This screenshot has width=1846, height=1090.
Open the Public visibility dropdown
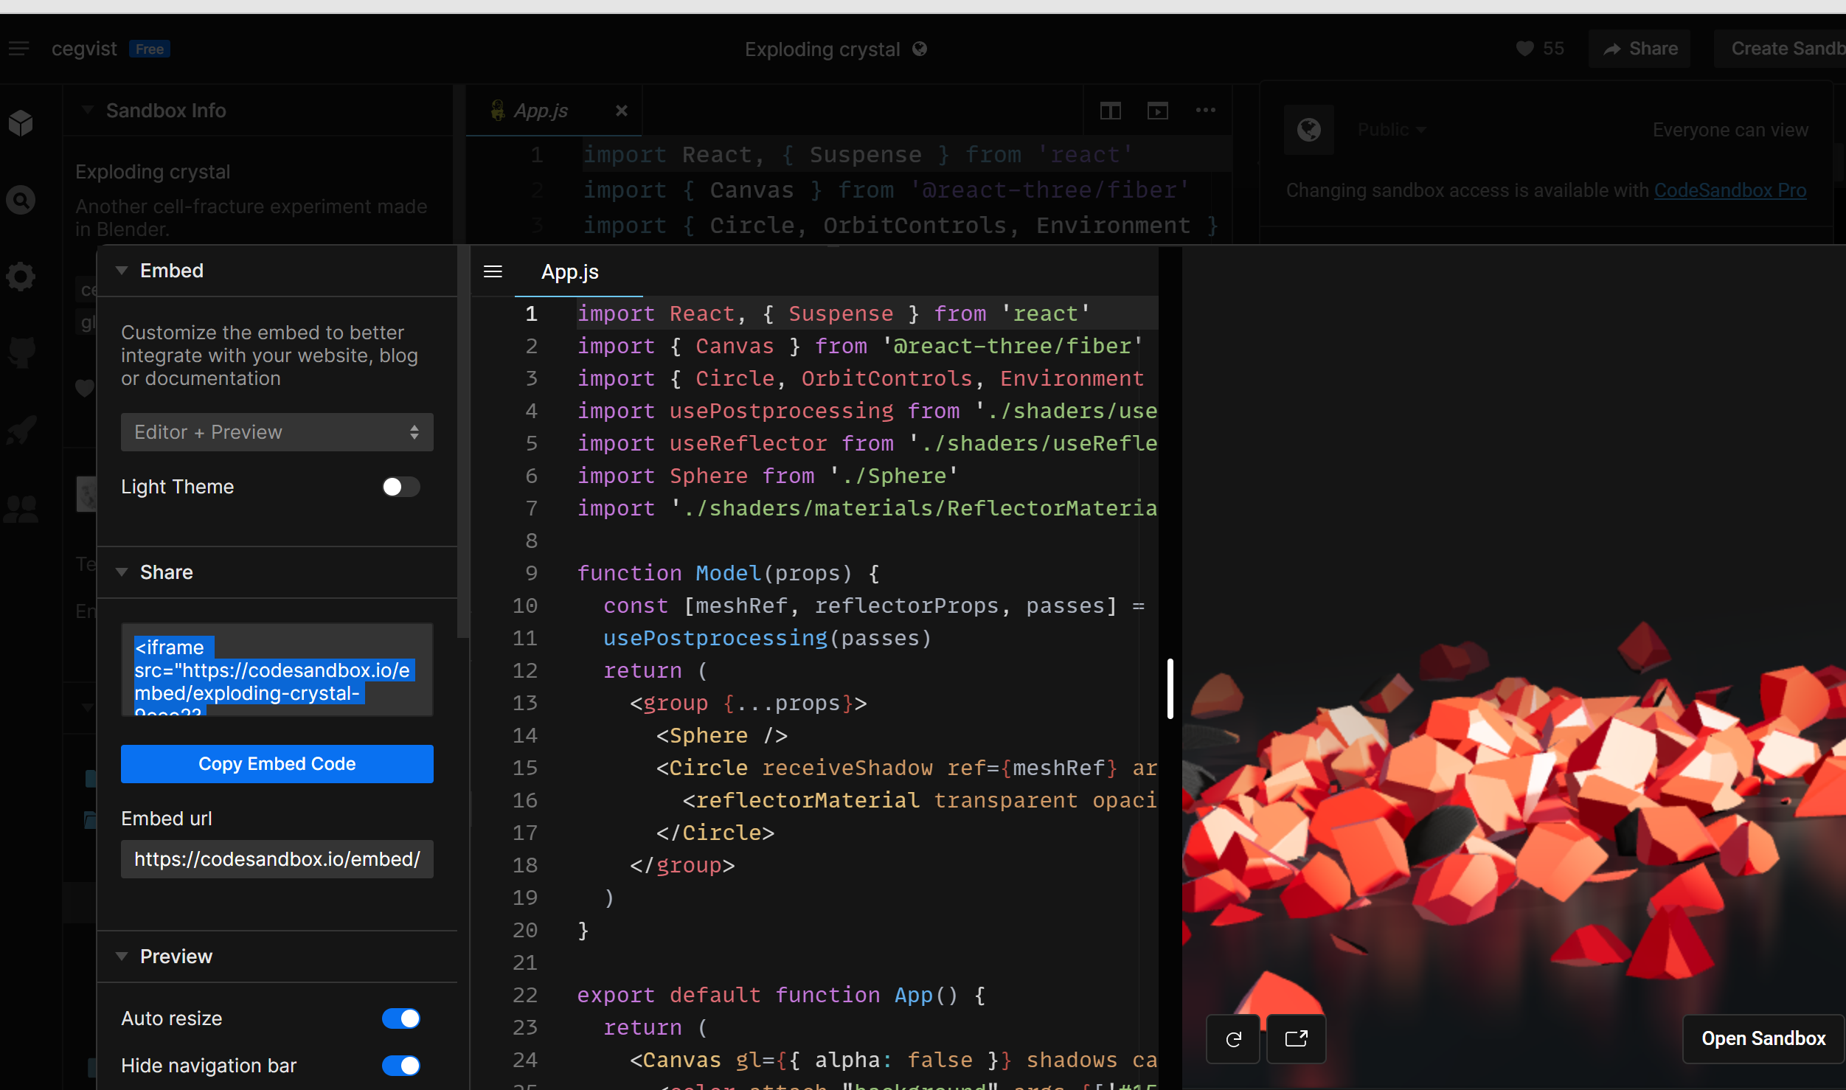tap(1392, 130)
